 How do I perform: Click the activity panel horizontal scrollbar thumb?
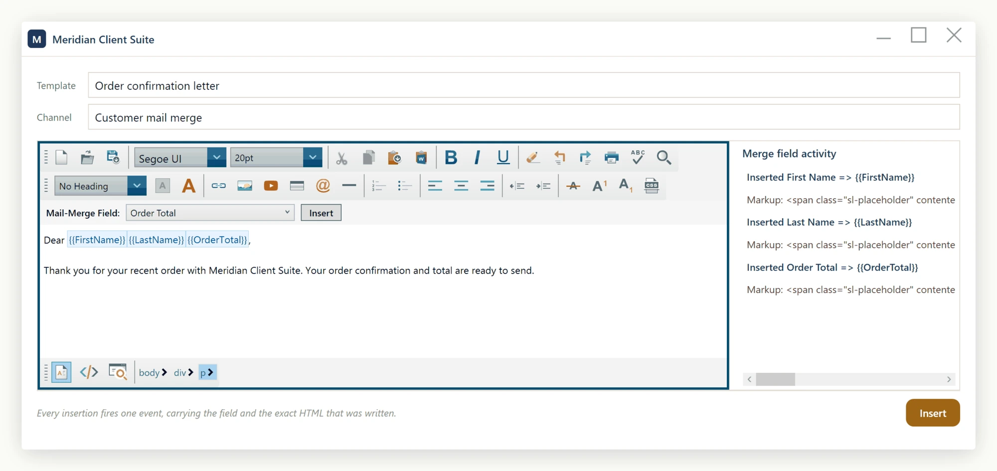click(775, 379)
